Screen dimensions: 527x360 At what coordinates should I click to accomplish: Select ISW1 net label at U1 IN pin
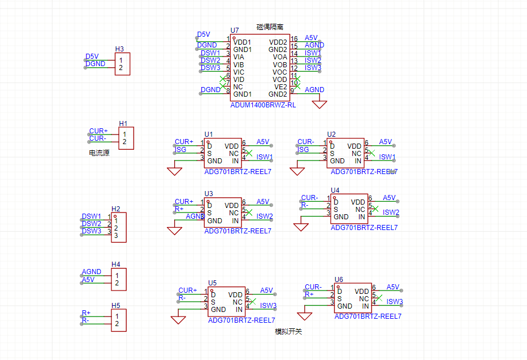(265, 157)
